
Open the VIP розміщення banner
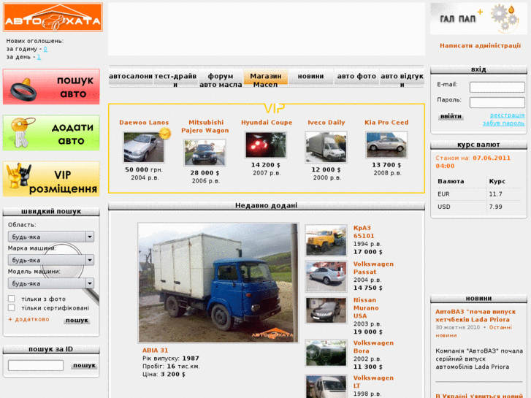coord(51,179)
